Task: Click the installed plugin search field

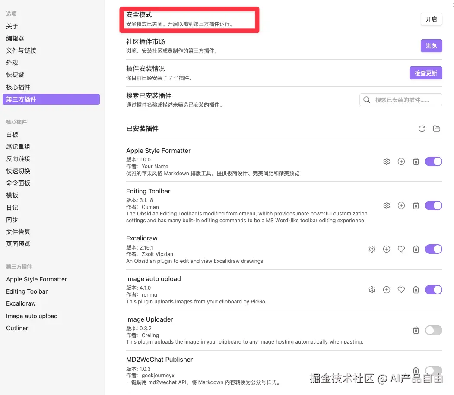Action: 402,100
